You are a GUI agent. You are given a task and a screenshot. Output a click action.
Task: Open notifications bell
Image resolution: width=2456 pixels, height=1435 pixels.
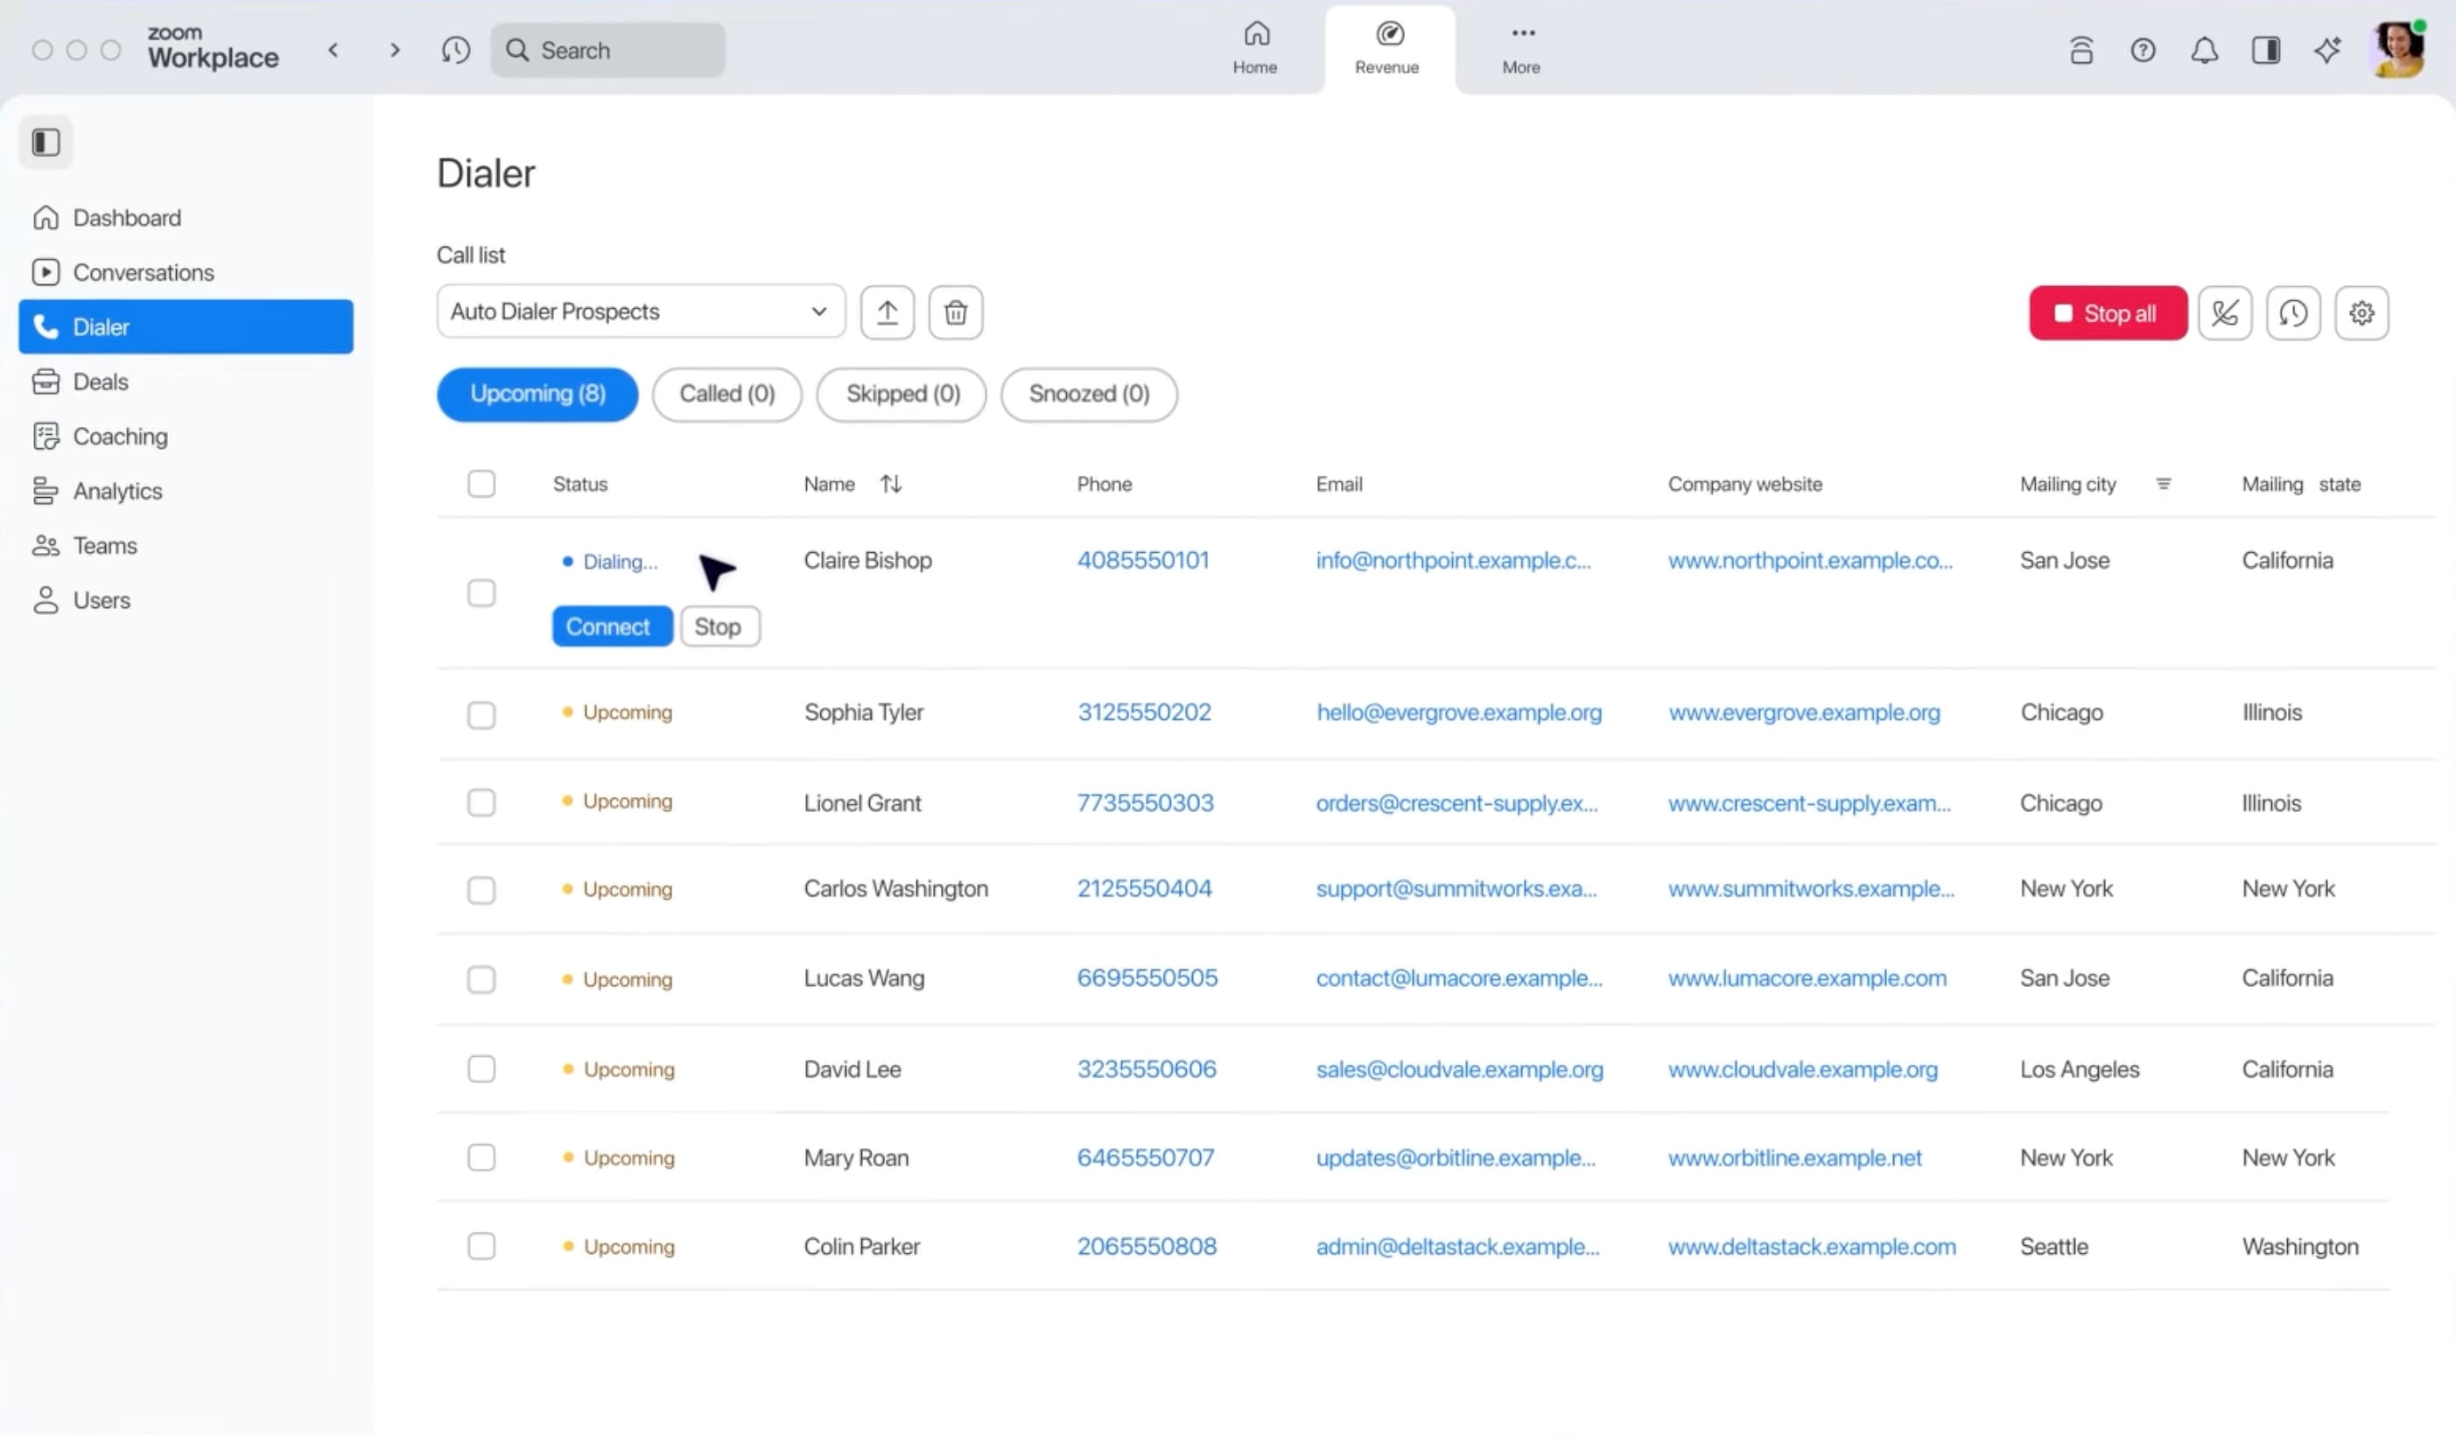(x=2204, y=50)
